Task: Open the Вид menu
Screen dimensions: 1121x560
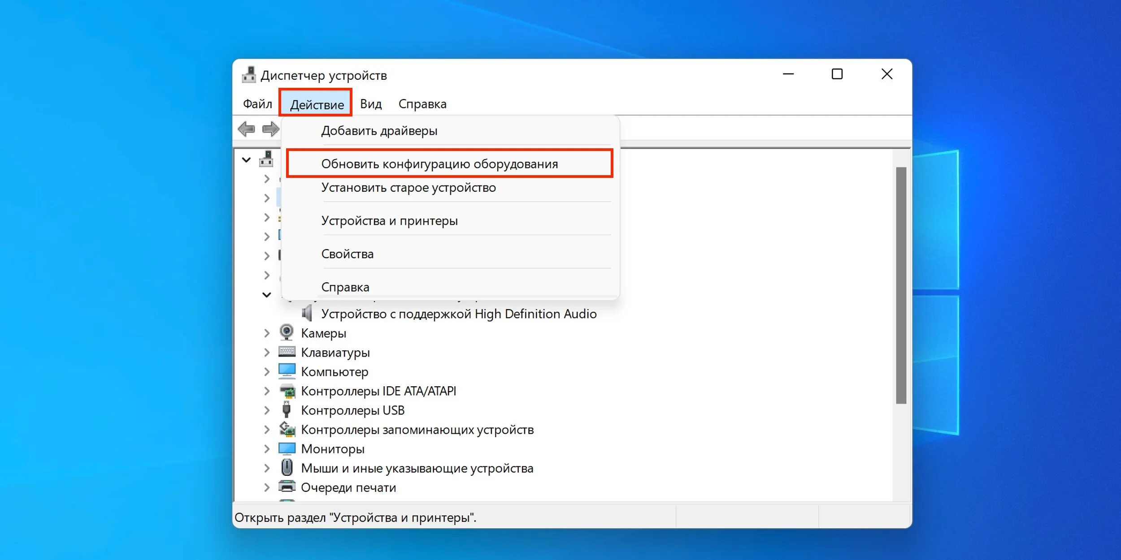Action: 370,104
